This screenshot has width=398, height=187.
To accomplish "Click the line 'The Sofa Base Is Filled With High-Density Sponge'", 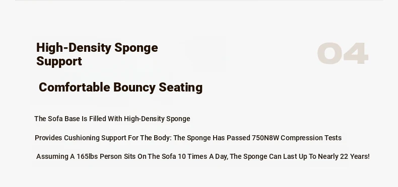I will point(112,119).
